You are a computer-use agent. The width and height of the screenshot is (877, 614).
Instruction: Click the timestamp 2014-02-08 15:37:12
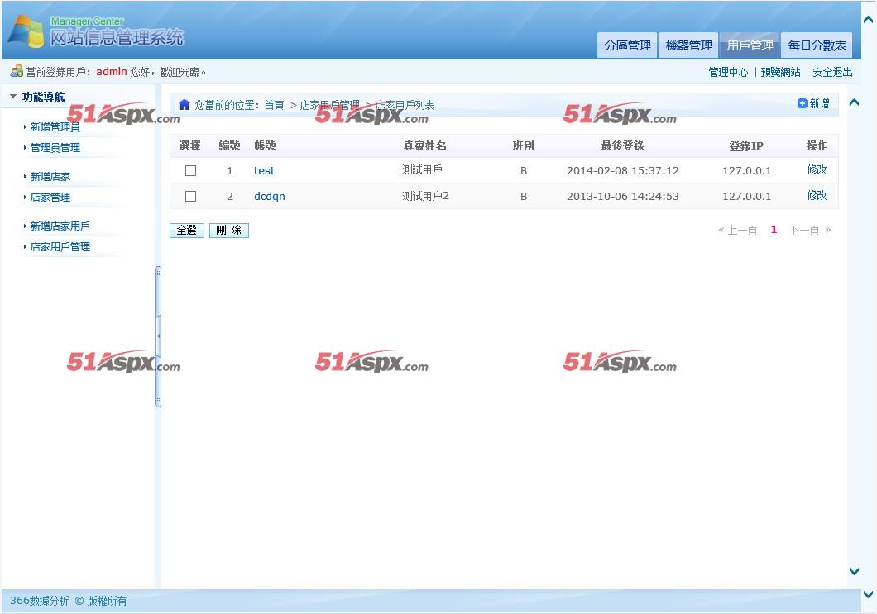(x=622, y=170)
